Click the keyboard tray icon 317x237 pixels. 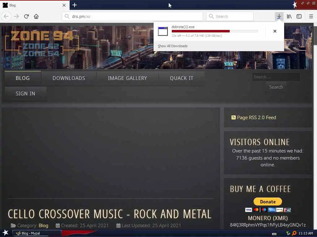point(274,234)
